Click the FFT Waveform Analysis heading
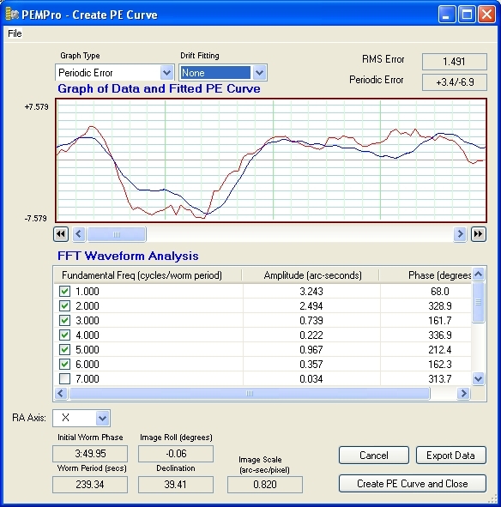The height and width of the screenshot is (507, 501). (x=128, y=256)
